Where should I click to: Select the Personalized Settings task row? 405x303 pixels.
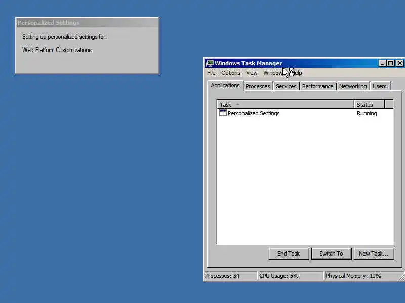click(305, 113)
